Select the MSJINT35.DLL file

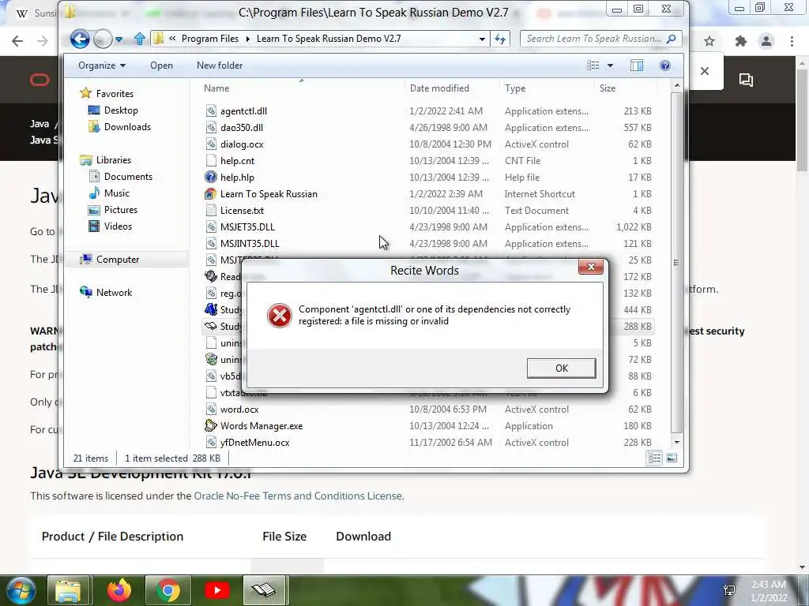click(250, 243)
